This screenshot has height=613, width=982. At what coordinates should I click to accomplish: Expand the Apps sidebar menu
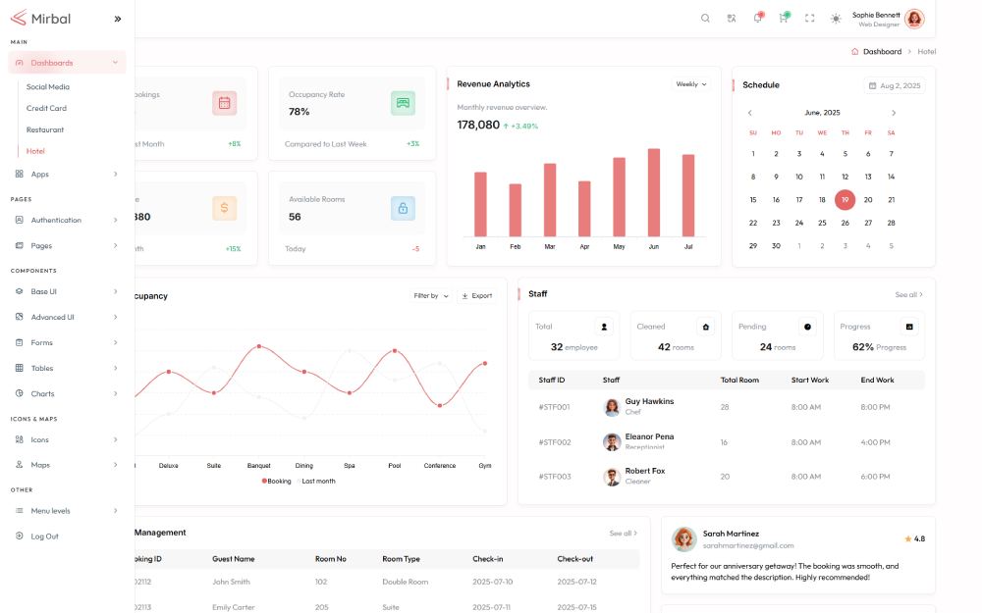[x=67, y=174]
